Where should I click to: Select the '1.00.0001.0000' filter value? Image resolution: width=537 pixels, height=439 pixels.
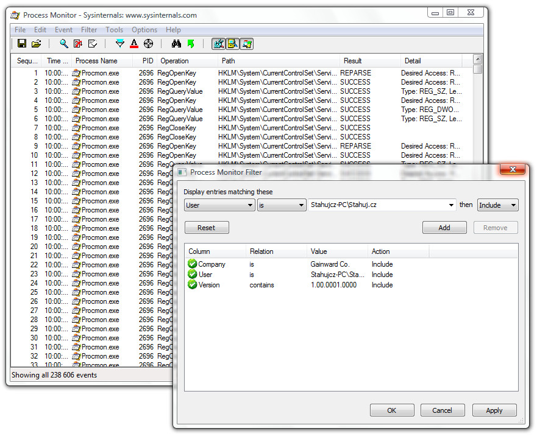333,285
